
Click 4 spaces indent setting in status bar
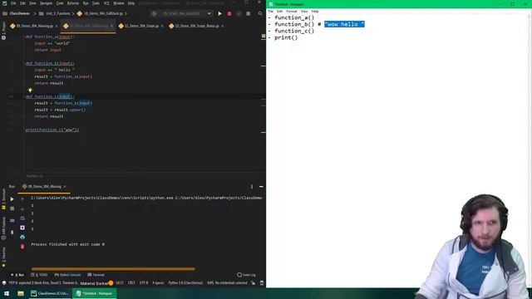pyautogui.click(x=158, y=282)
